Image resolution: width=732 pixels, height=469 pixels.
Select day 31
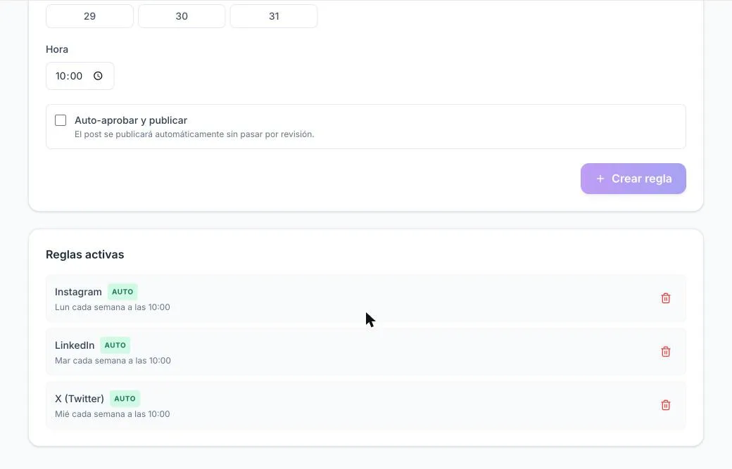tap(274, 16)
